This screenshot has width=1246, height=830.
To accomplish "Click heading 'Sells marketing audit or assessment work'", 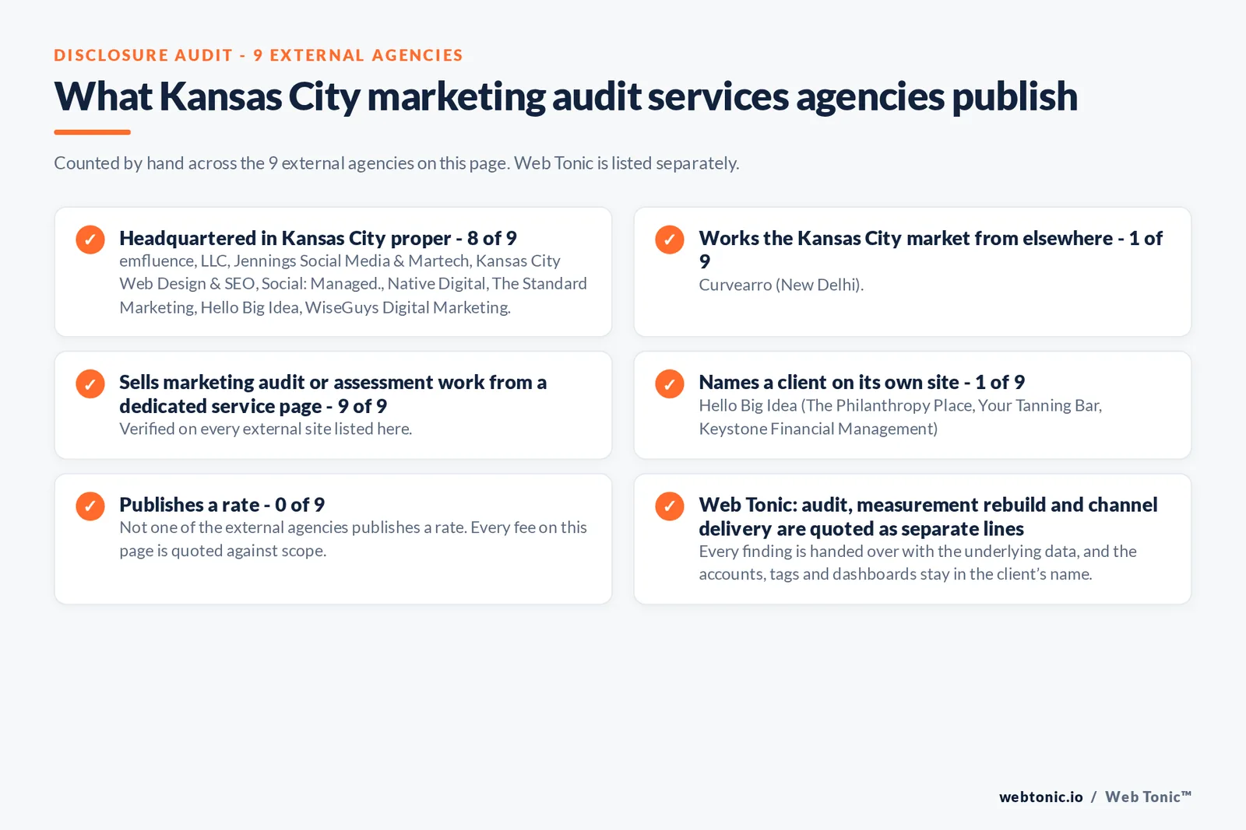I will tap(333, 394).
